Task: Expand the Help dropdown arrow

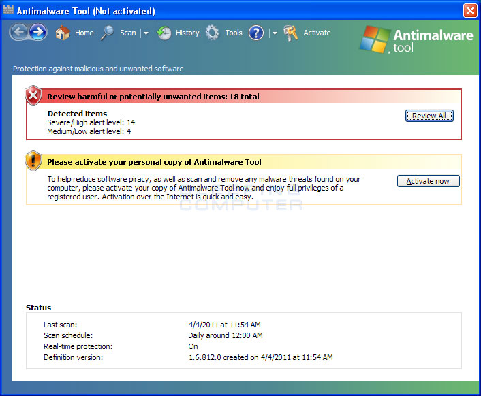Action: [x=275, y=33]
